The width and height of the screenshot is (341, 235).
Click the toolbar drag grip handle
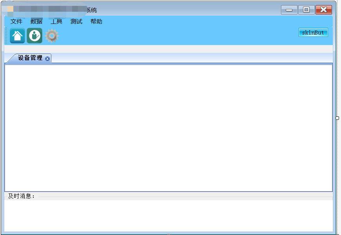tap(6, 36)
